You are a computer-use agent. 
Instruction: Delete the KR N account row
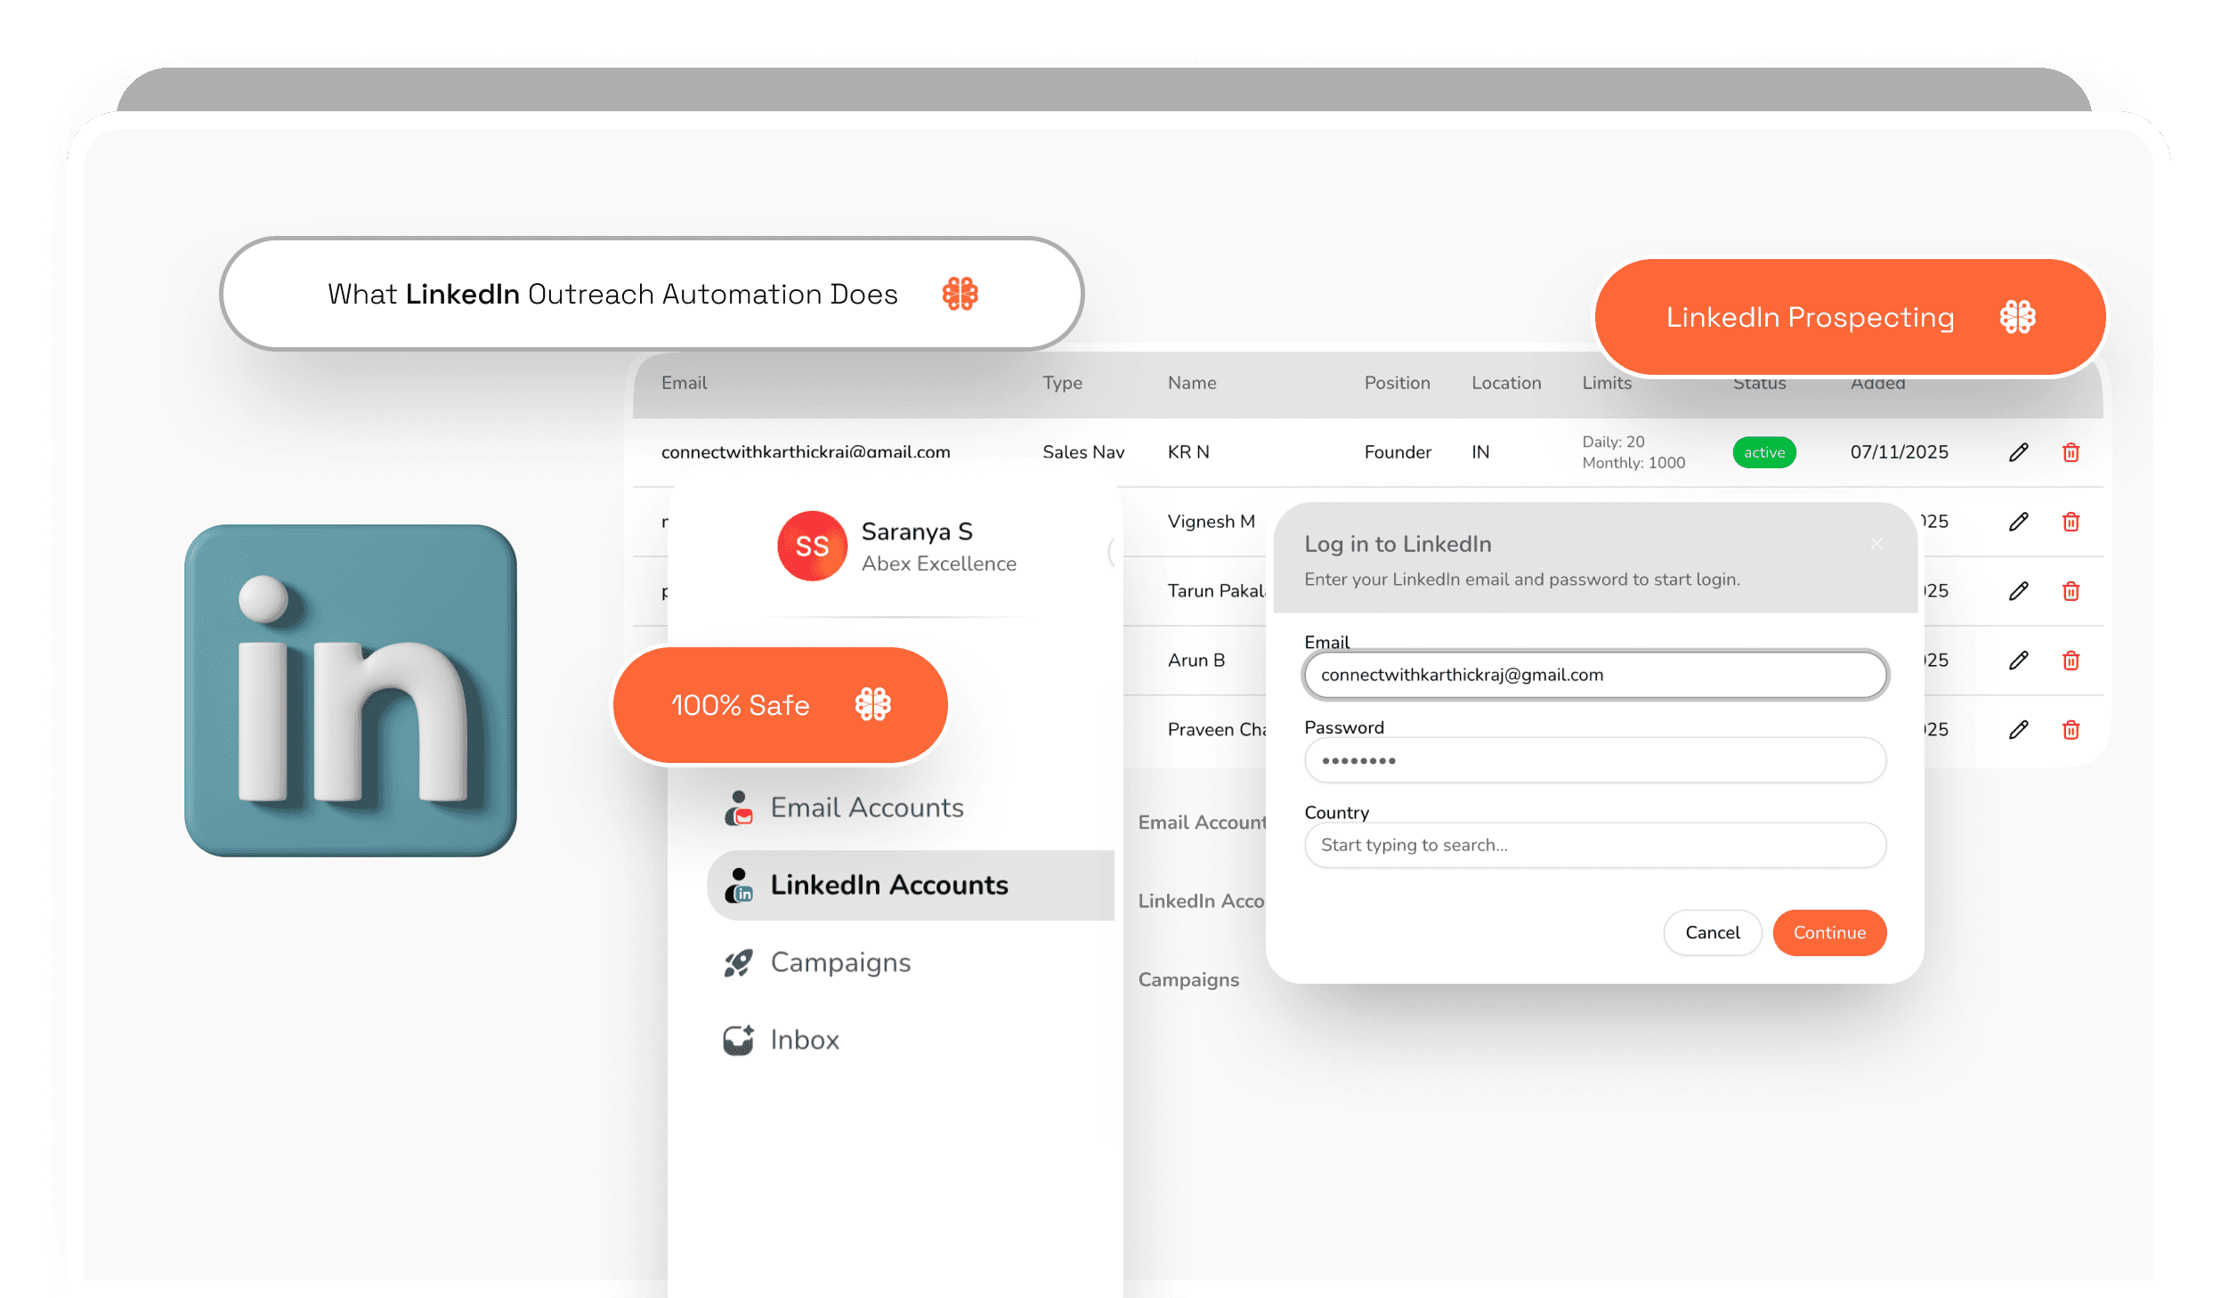2071,452
